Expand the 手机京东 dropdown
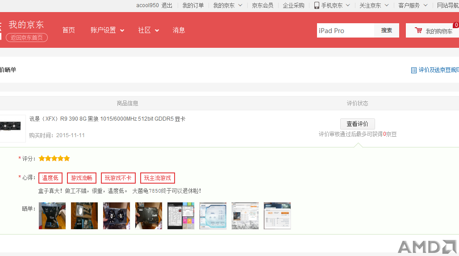 point(348,5)
